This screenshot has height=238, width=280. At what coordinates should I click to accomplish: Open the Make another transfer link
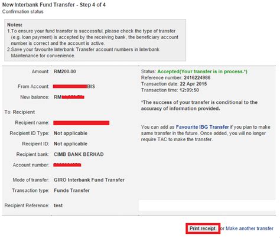tap(249, 229)
